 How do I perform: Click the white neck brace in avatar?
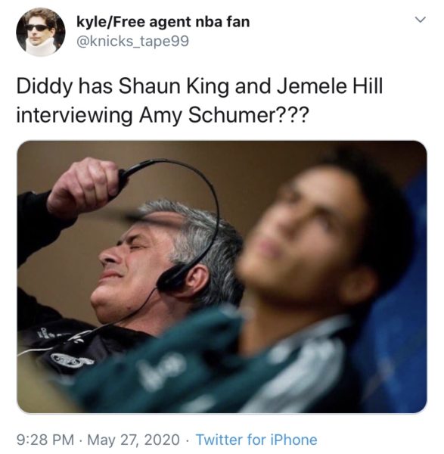(x=40, y=47)
